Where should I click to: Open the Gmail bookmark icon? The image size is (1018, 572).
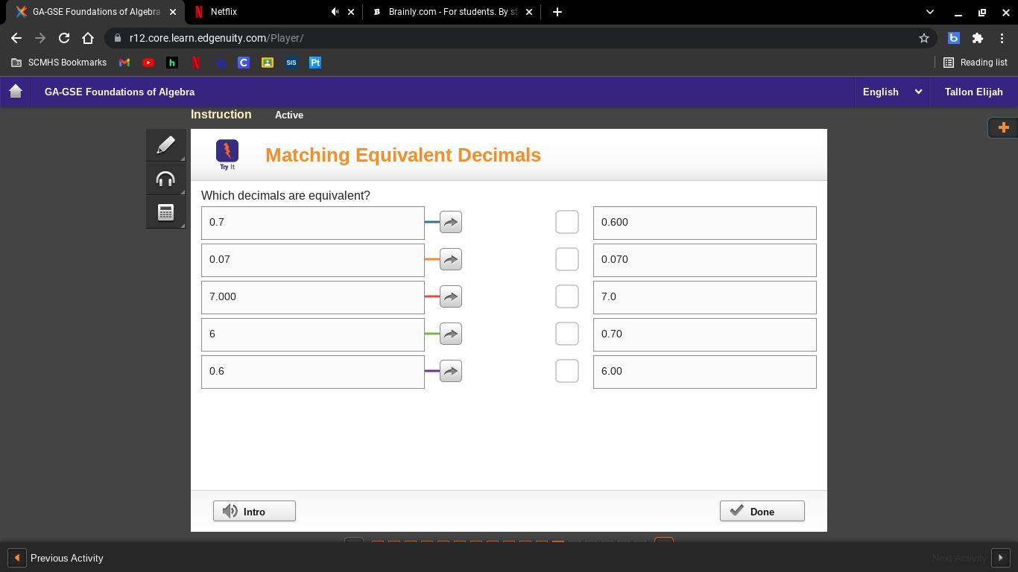coord(124,63)
